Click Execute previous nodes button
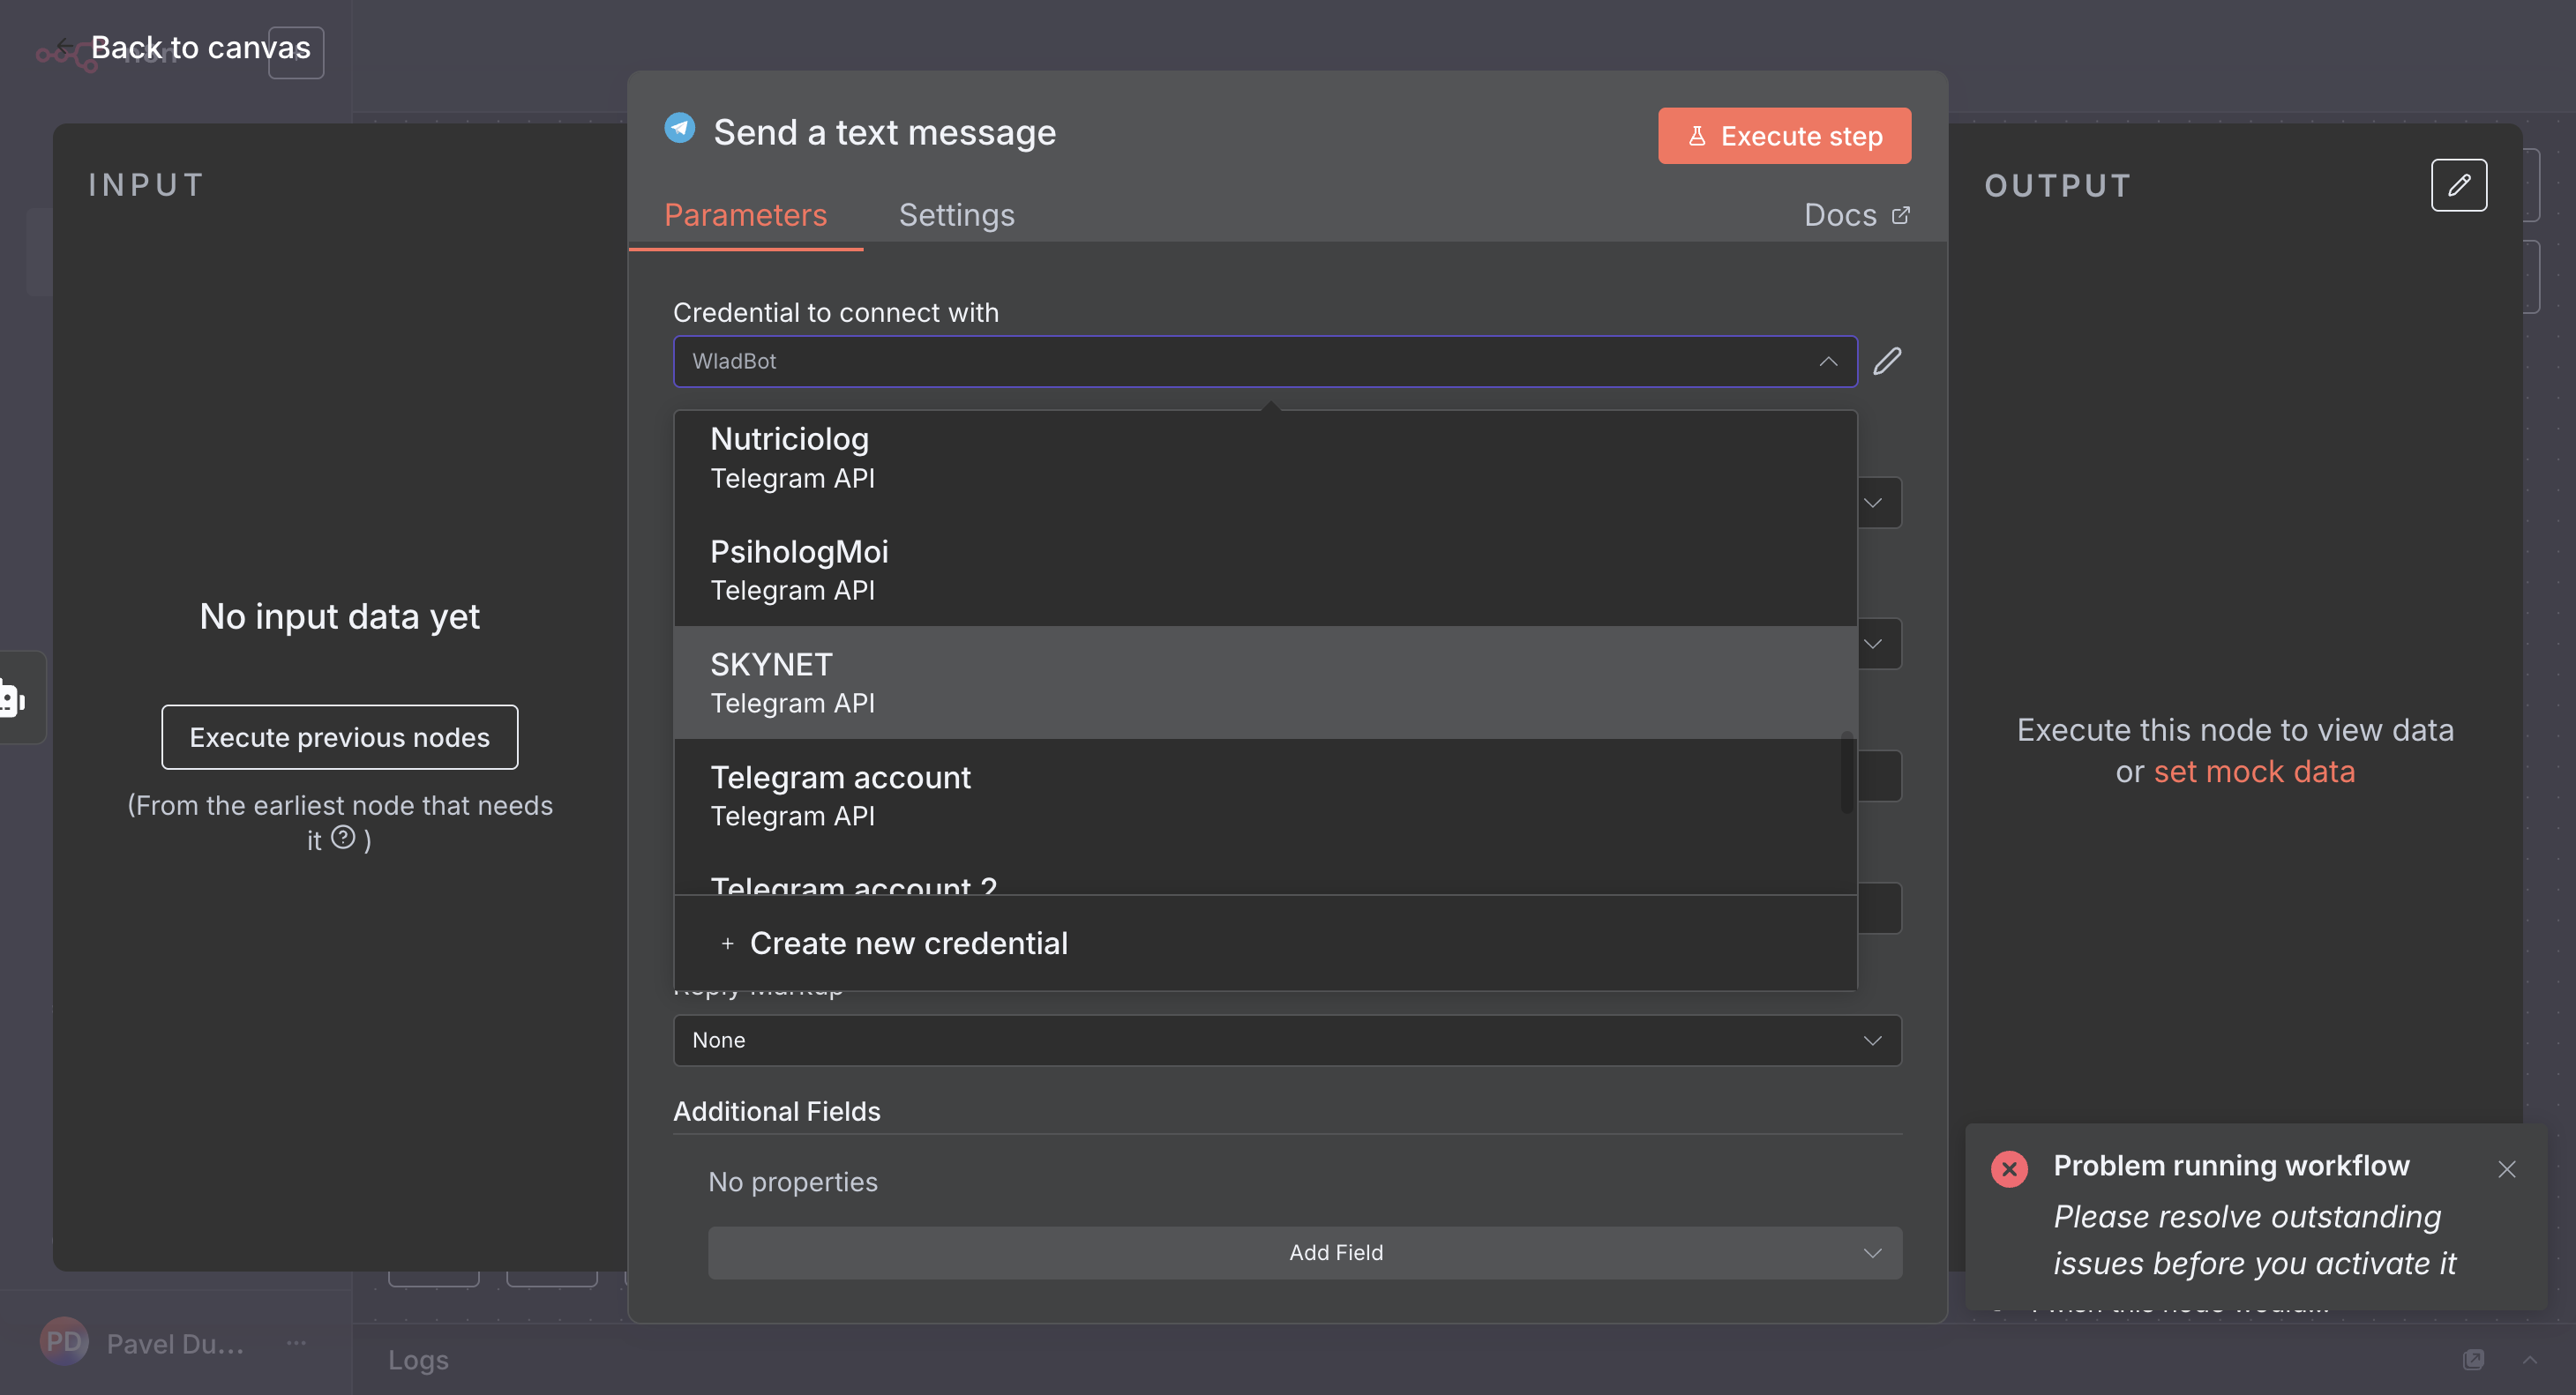 click(x=339, y=737)
